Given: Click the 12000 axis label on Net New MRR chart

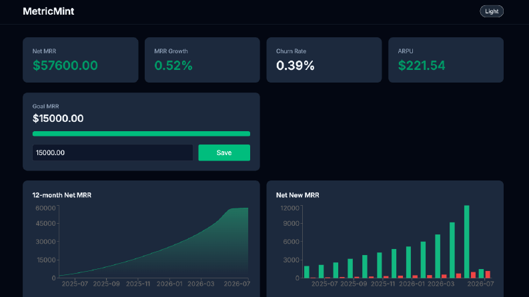Looking at the screenshot, I should pyautogui.click(x=290, y=208).
